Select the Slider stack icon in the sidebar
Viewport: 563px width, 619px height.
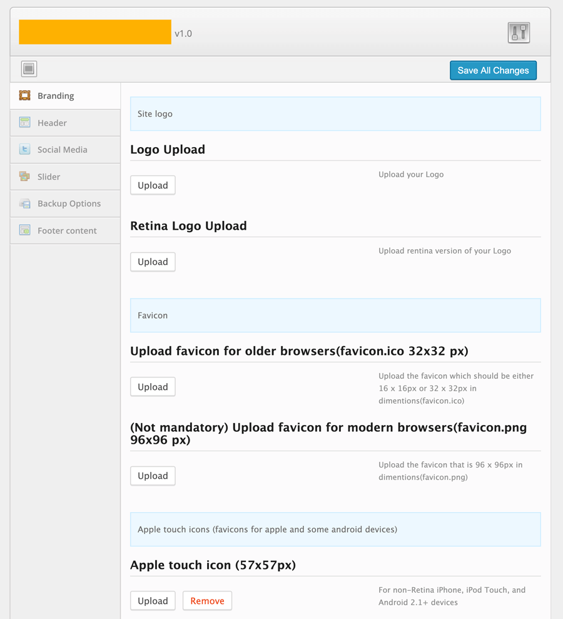24,176
